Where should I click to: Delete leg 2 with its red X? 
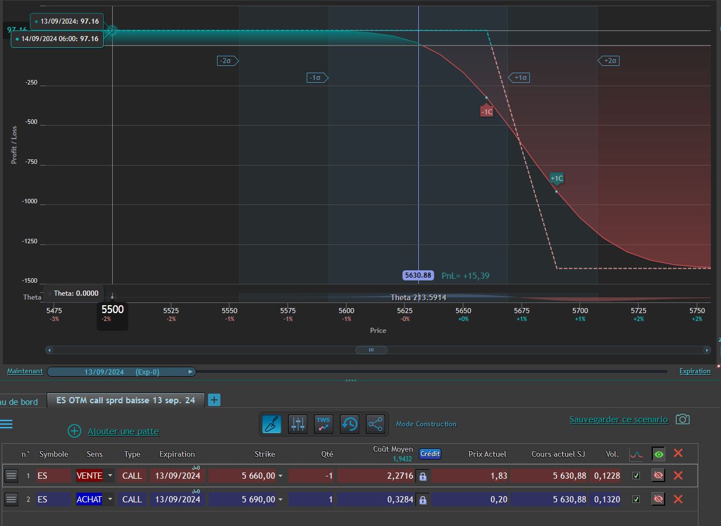[x=678, y=499]
